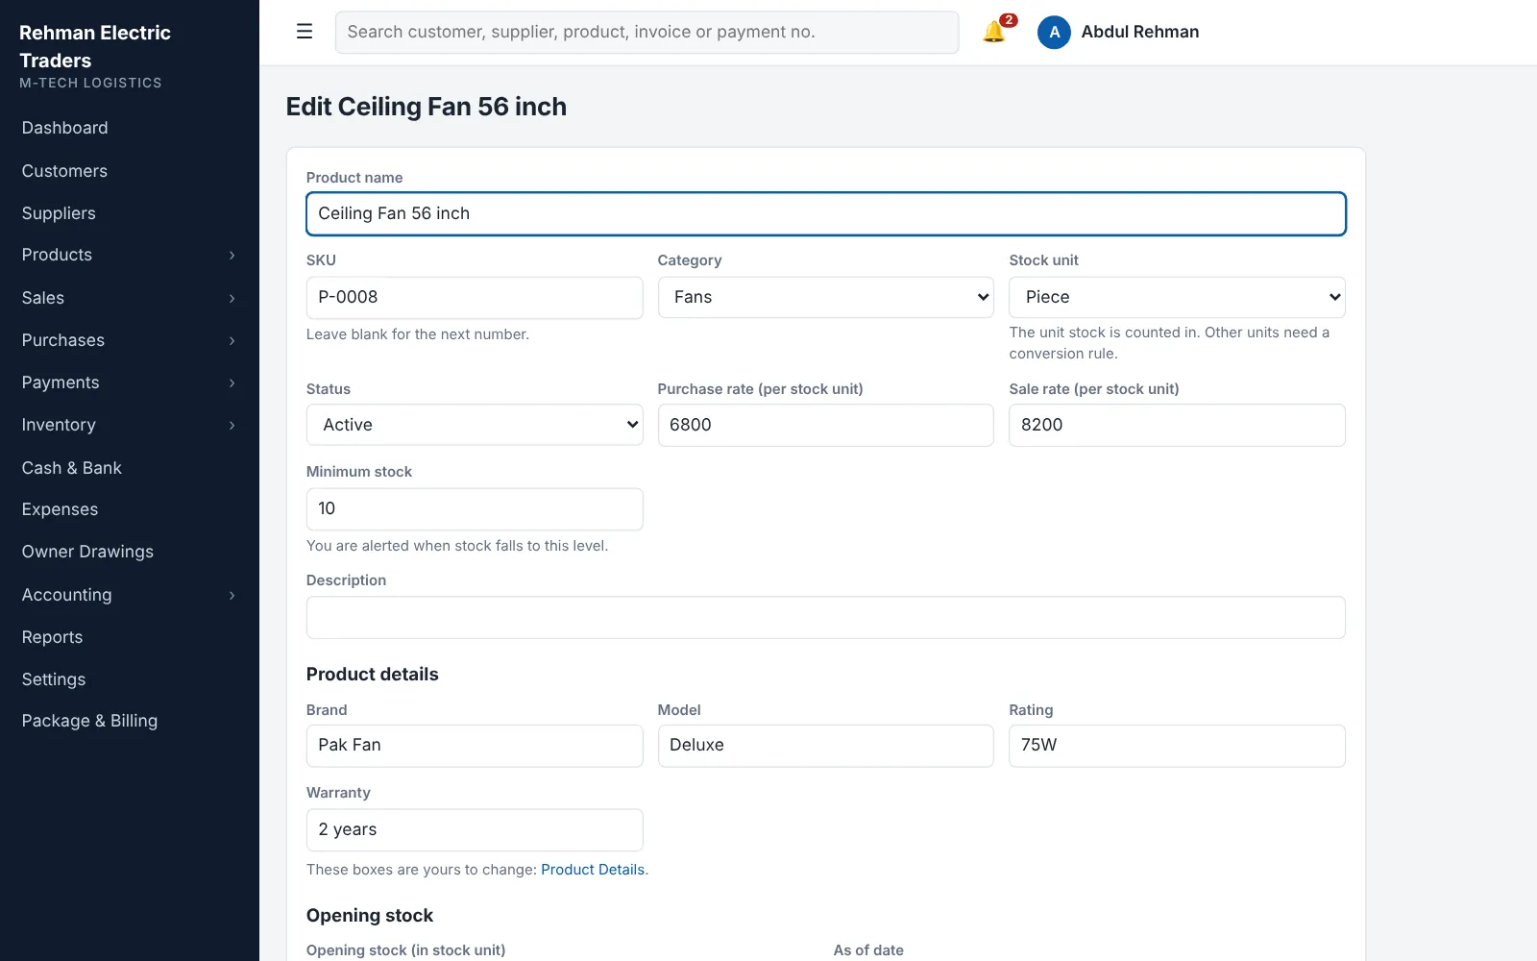Screen dimensions: 1537x961
Task: Click the Minimum stock field
Action: (x=475, y=508)
